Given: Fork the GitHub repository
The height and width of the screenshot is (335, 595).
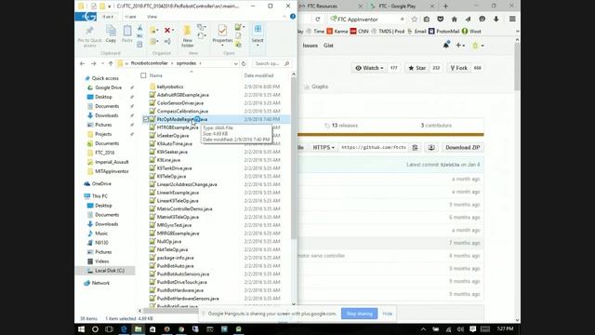Looking at the screenshot, I should click(458, 68).
